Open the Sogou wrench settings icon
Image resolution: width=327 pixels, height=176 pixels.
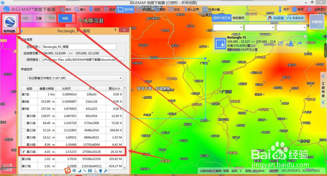[106, 171]
